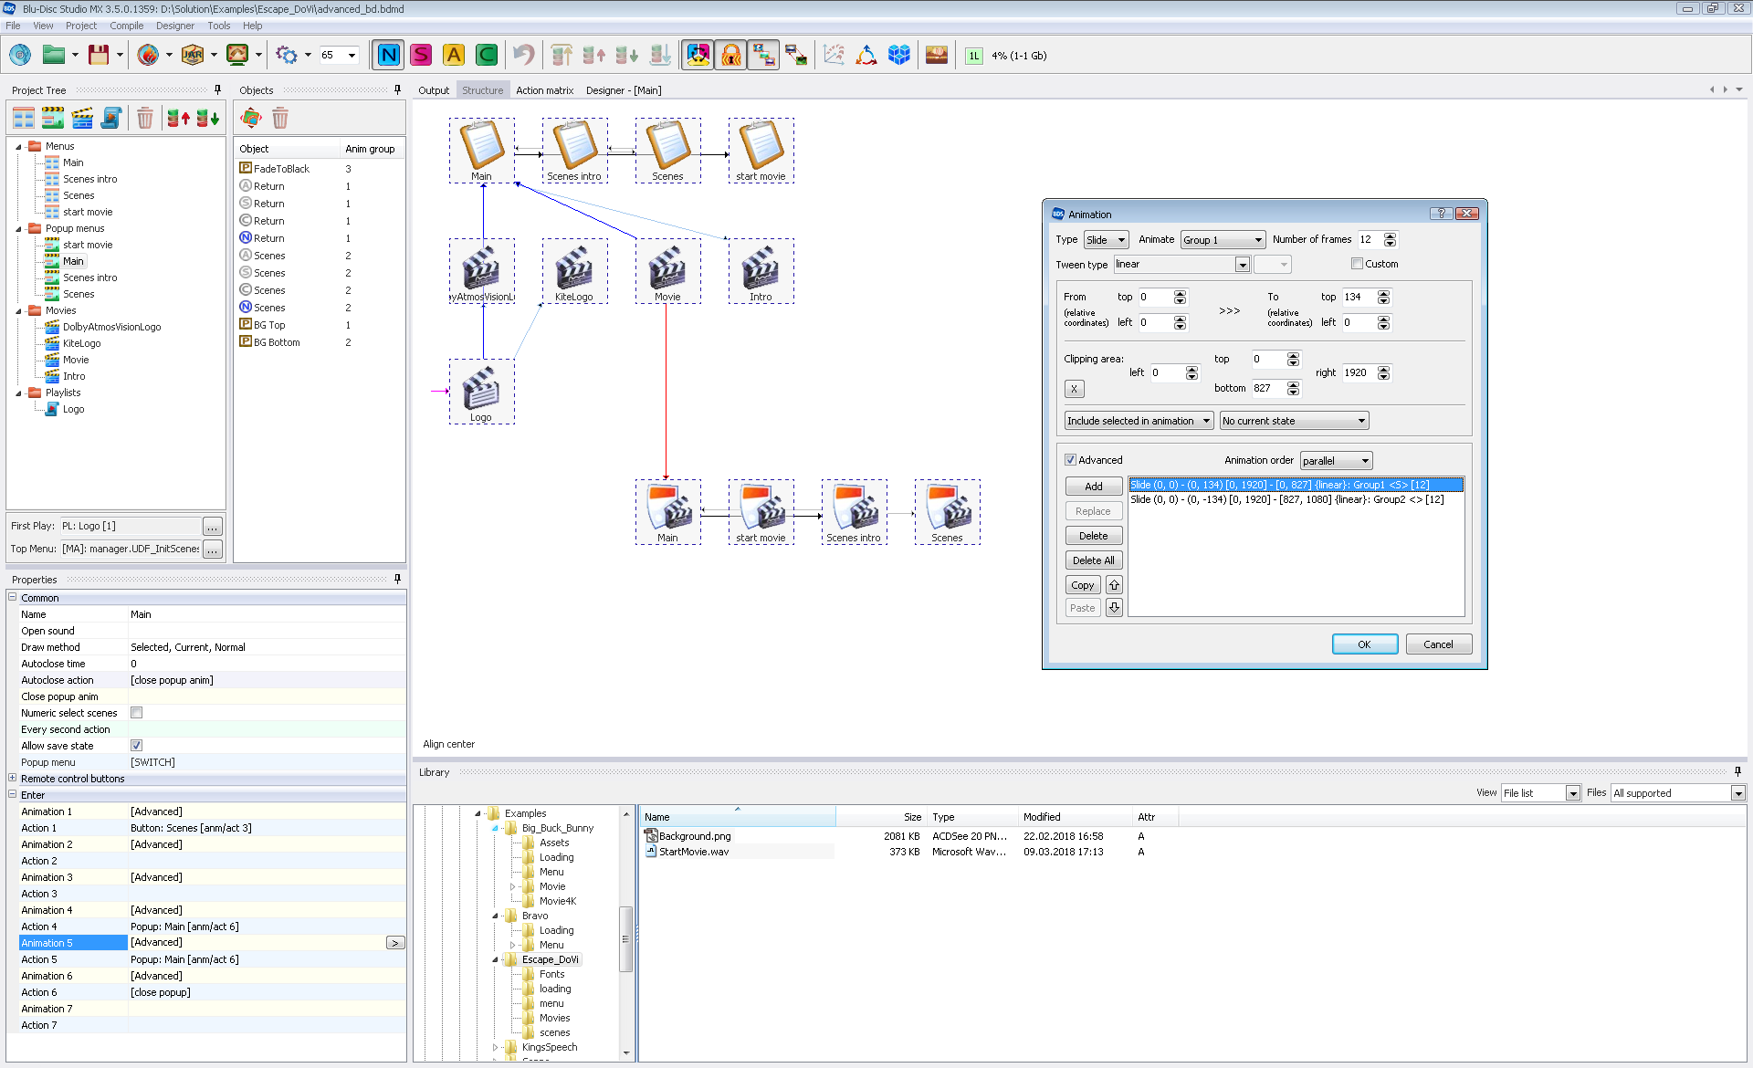Toggle Numeric select scenes checkbox
The height and width of the screenshot is (1068, 1753).
click(x=136, y=713)
